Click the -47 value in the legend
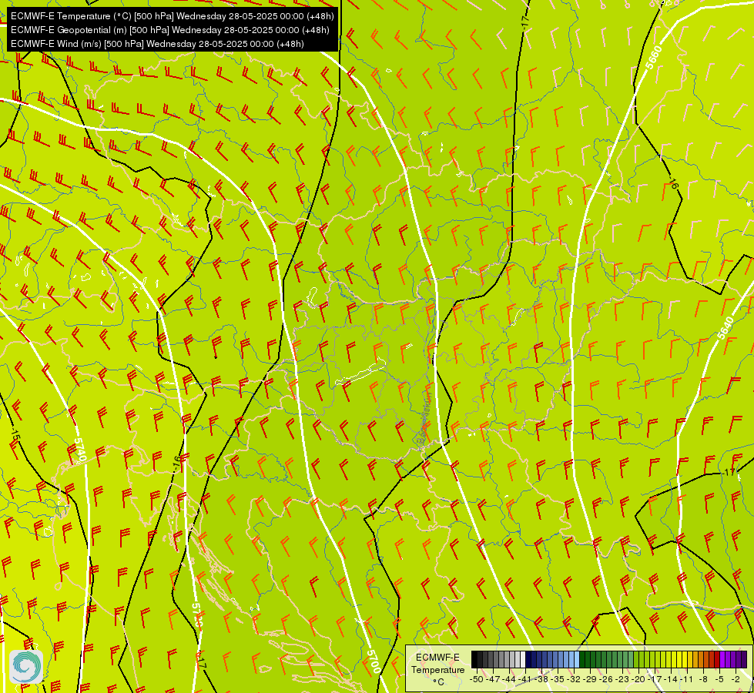Image resolution: width=754 pixels, height=693 pixels. (493, 679)
